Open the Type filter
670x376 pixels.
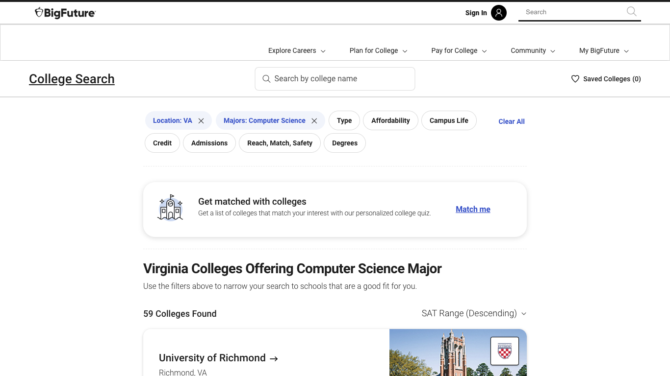pyautogui.click(x=344, y=120)
